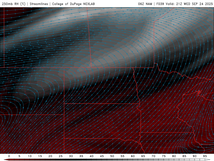Click the colorbar label "95"
This screenshot has height=161, width=214.
pos(205,156)
